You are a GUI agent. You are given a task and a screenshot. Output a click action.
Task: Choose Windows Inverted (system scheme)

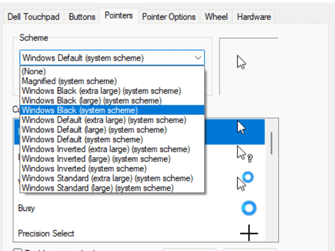pos(112,168)
